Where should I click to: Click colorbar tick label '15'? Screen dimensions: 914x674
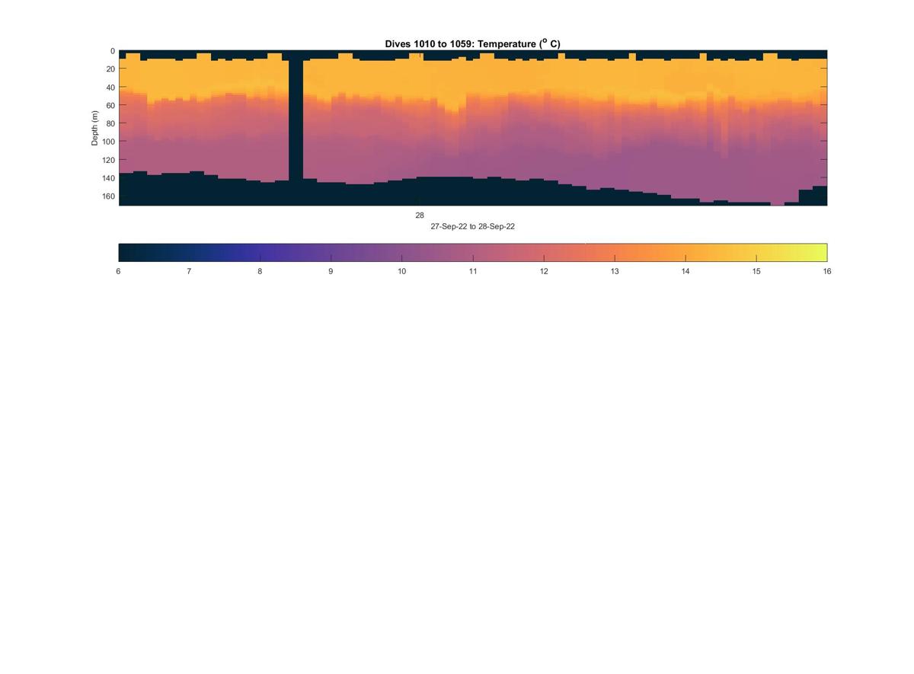click(x=756, y=271)
